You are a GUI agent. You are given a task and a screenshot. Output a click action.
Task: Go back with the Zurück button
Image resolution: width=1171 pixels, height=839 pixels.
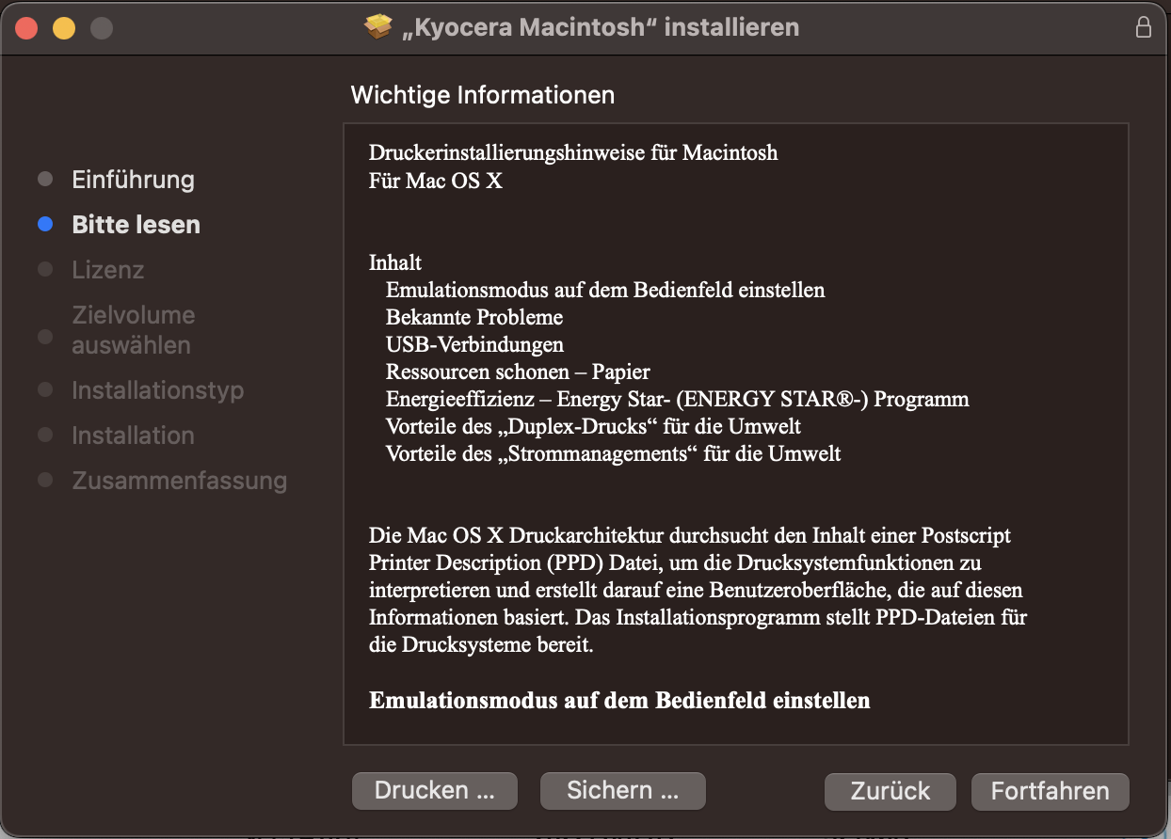click(x=890, y=791)
